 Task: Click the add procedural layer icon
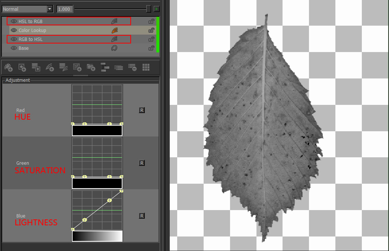coord(77,67)
